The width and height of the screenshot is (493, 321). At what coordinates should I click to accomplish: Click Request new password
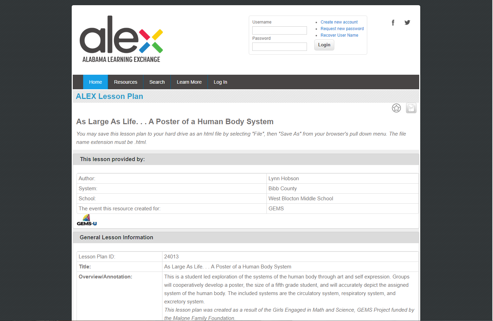[342, 28]
